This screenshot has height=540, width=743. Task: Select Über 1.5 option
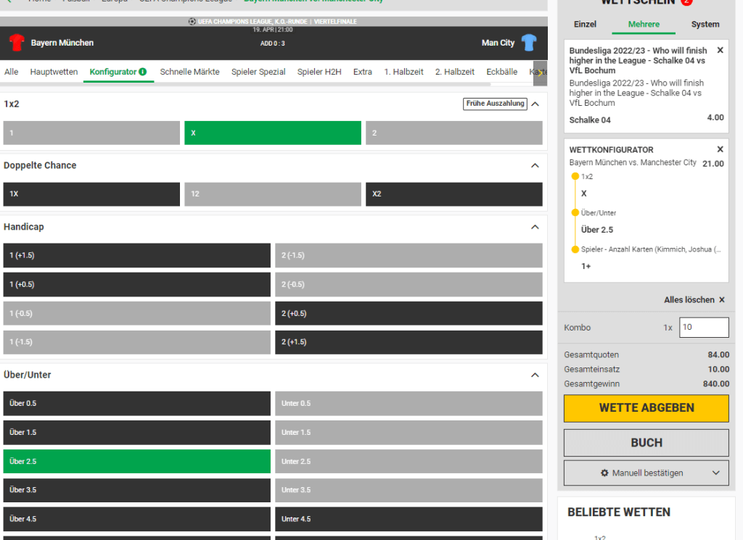pos(137,433)
